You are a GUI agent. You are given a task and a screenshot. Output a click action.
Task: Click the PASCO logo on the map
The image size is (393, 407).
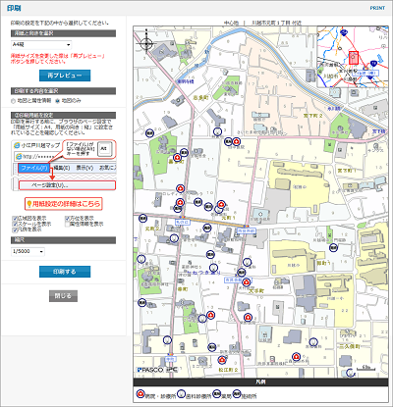pos(150,370)
